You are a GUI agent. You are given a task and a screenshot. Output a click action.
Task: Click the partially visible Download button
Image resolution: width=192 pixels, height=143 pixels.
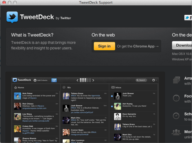182,45
